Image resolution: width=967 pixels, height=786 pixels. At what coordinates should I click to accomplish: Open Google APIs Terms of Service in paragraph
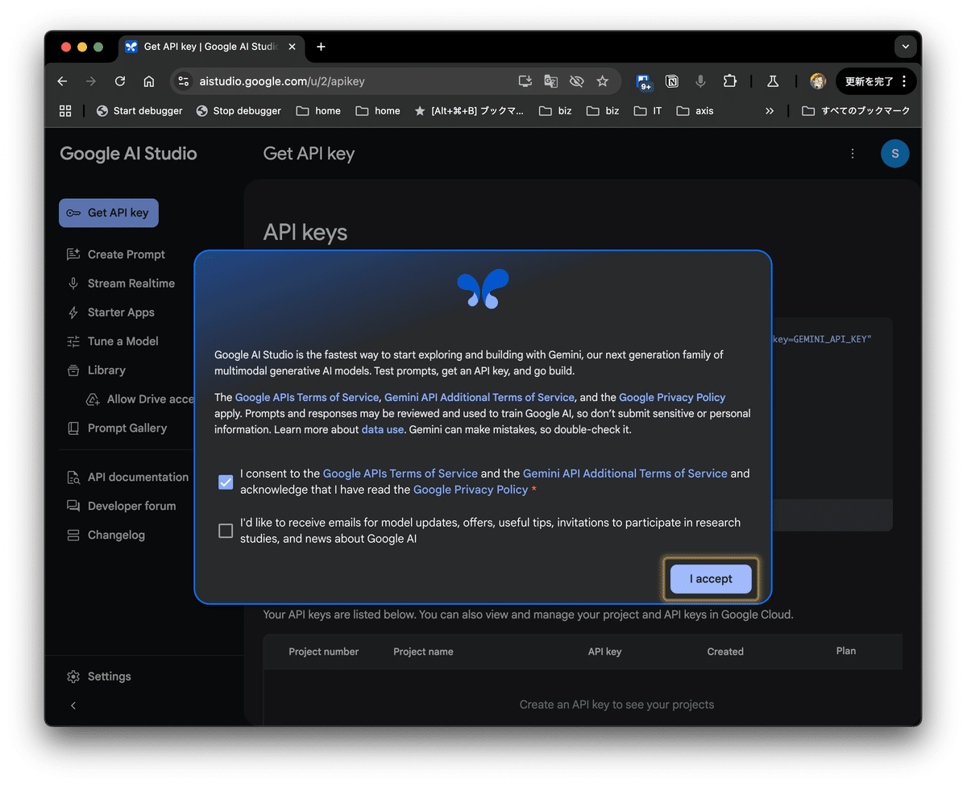(x=307, y=397)
